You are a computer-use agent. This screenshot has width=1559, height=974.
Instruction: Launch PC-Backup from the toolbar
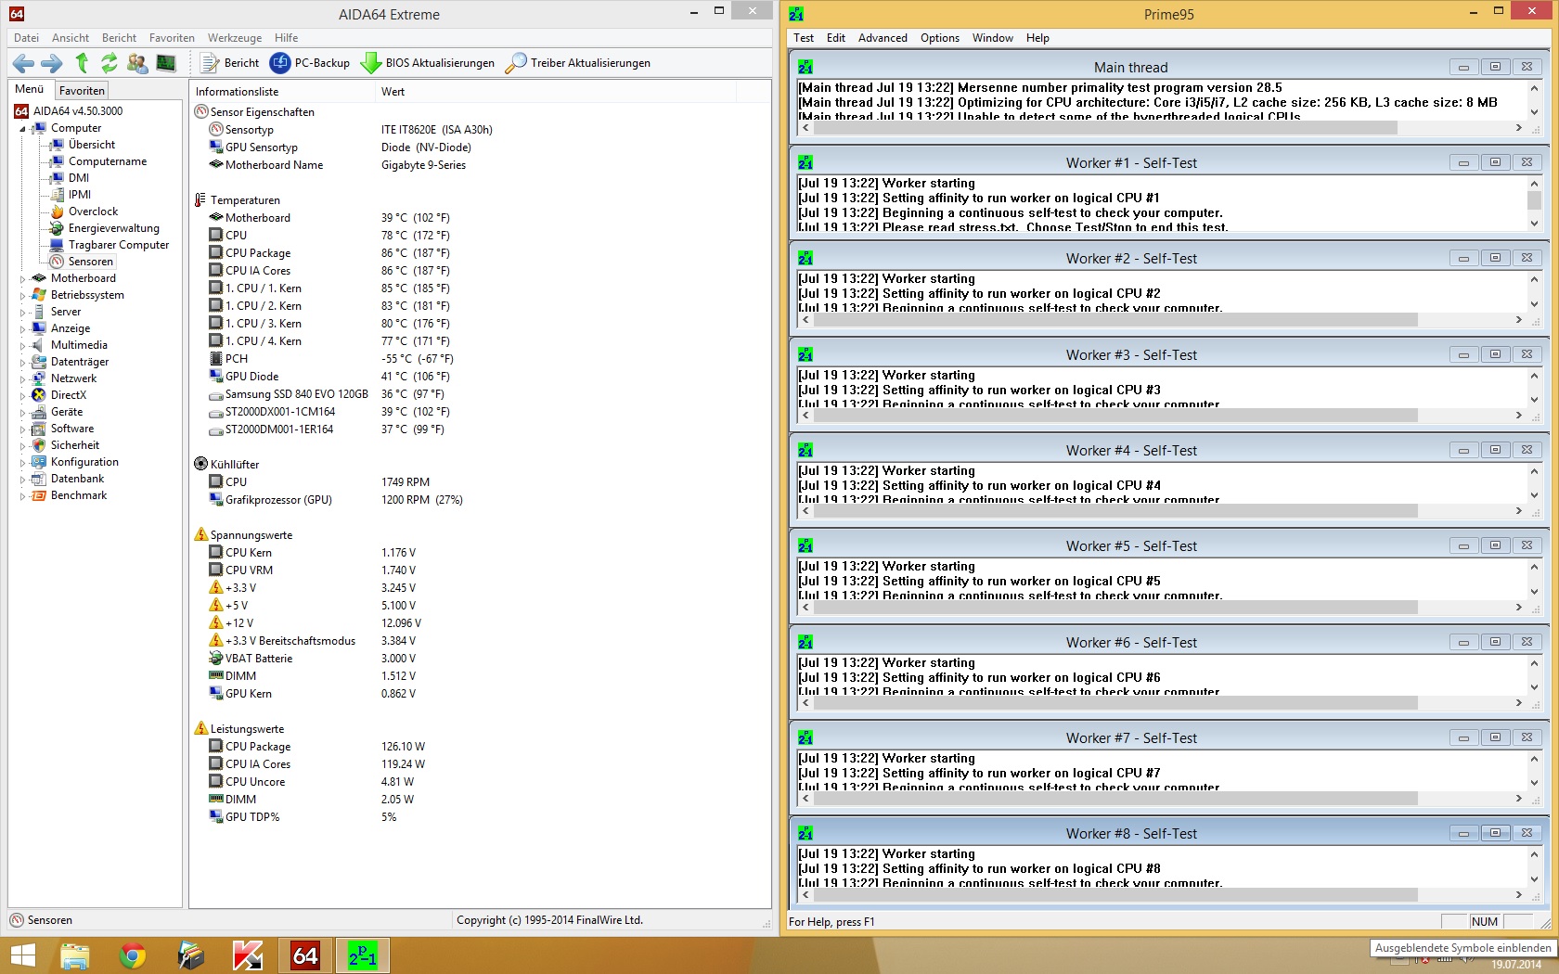(310, 63)
